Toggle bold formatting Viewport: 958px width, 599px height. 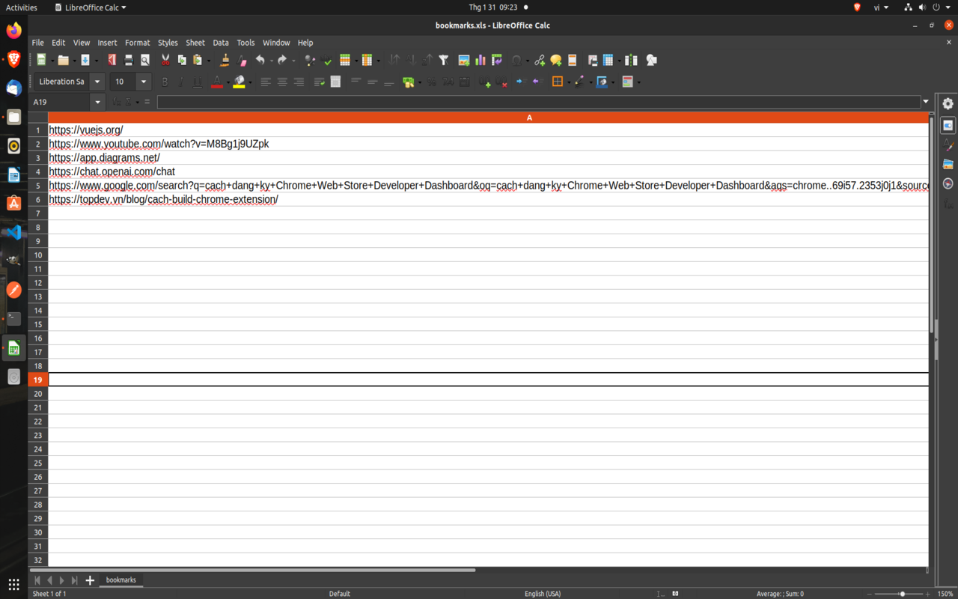click(x=164, y=81)
